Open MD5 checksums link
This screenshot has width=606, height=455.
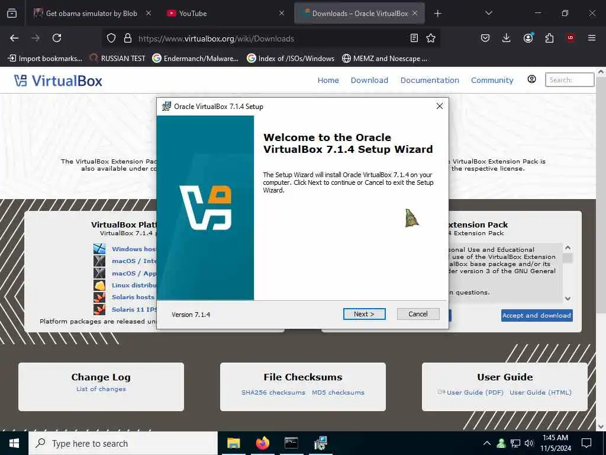click(338, 392)
